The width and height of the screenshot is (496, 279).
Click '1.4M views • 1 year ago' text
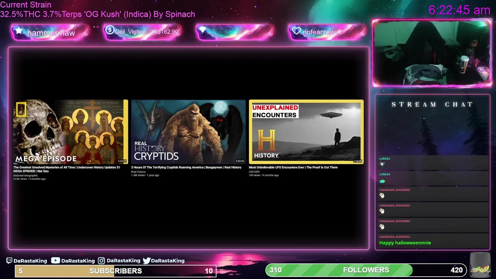point(145,175)
